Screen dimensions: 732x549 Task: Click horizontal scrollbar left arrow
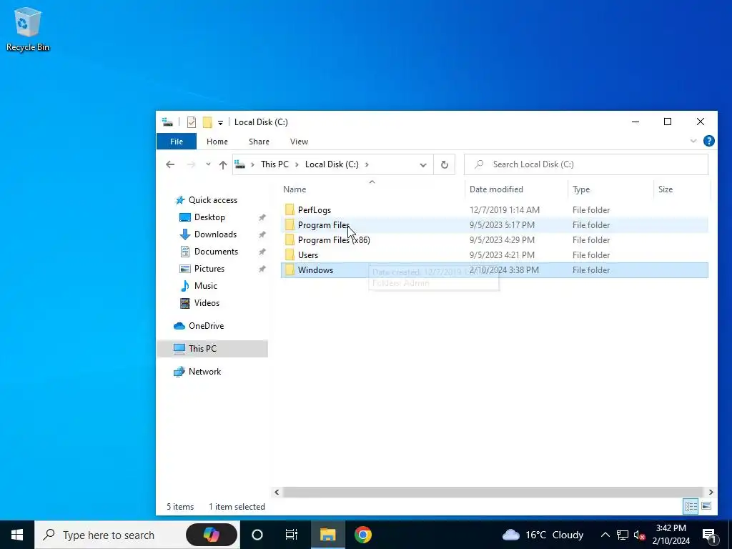coord(277,492)
